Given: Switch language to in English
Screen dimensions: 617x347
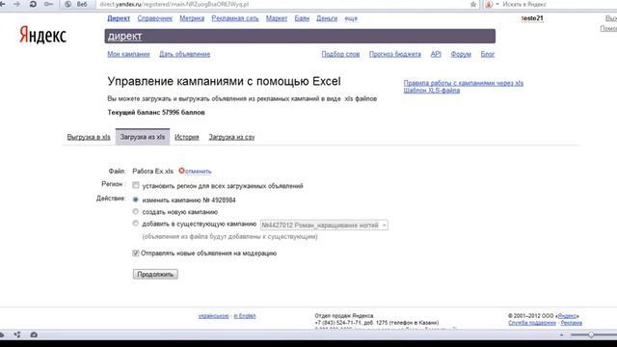Looking at the screenshot, I should (245, 316).
